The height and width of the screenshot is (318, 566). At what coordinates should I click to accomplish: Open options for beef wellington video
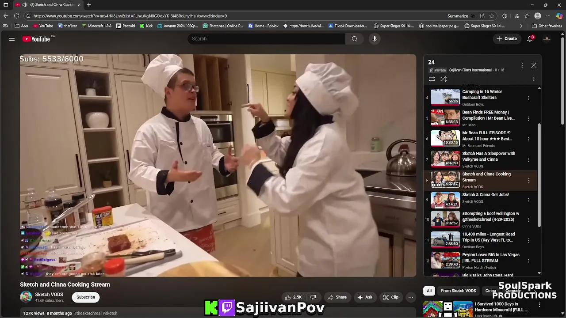click(528, 220)
